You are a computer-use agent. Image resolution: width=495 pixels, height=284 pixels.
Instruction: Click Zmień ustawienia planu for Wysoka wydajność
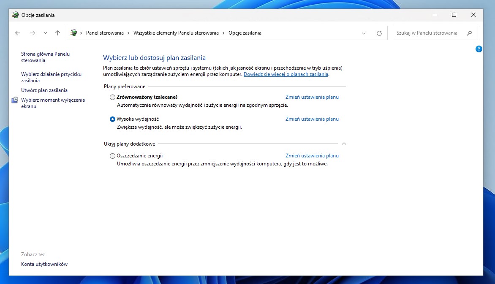[312, 119]
